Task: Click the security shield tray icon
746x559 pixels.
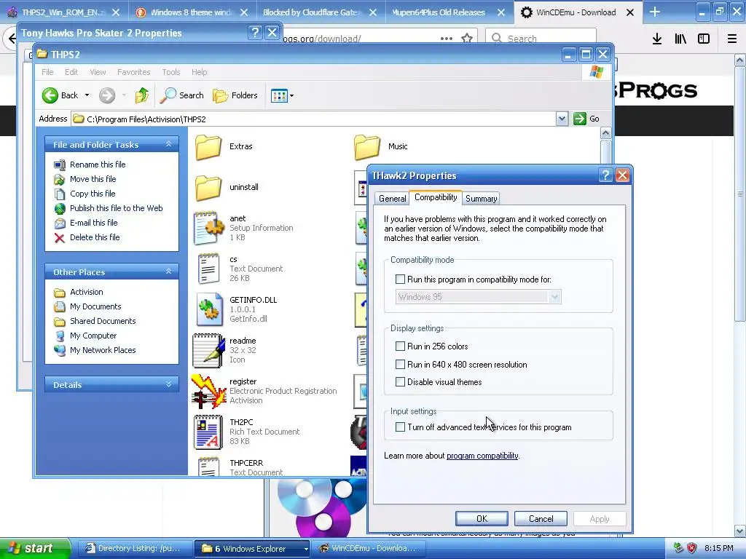Action: pyautogui.click(x=691, y=548)
